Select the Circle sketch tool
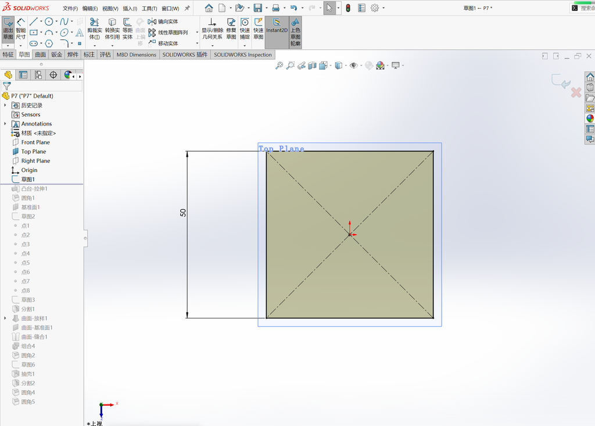This screenshot has width=595, height=426. (49, 22)
